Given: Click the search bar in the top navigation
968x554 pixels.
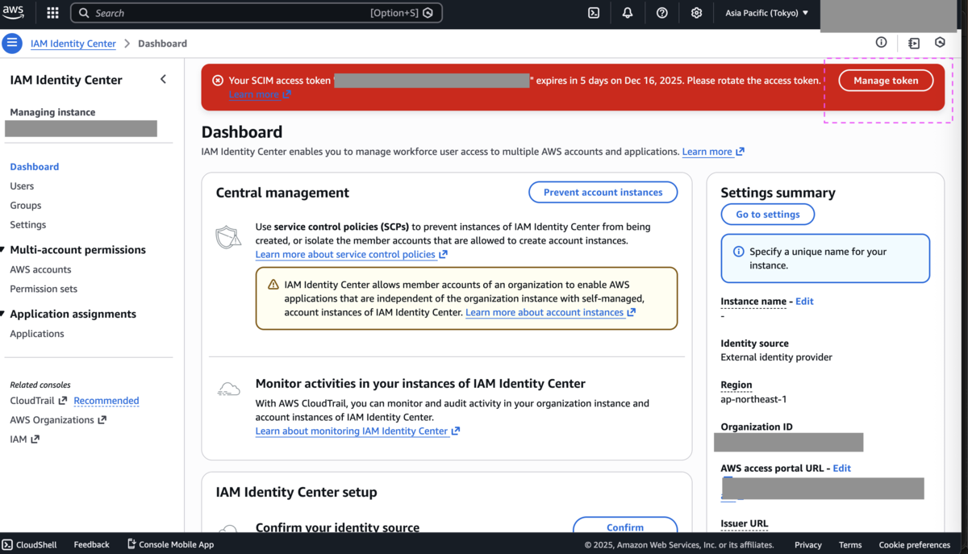Looking at the screenshot, I should [257, 13].
